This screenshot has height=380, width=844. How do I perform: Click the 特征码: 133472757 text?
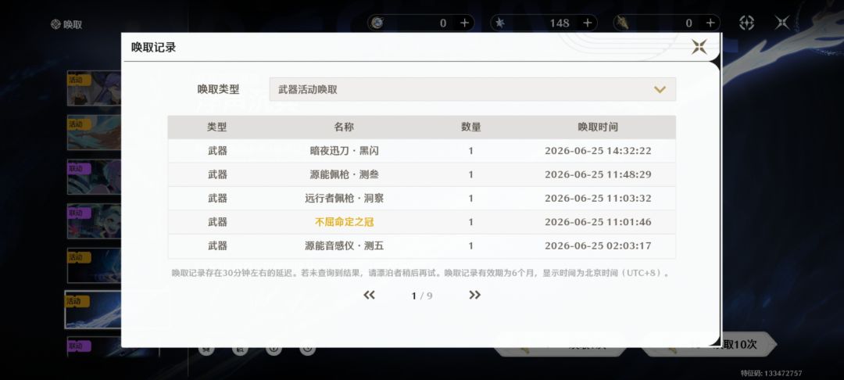click(x=771, y=373)
